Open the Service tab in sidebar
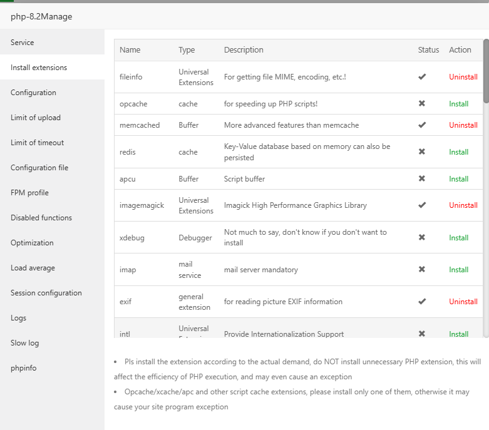Image resolution: width=489 pixels, height=430 pixels. pos(23,43)
